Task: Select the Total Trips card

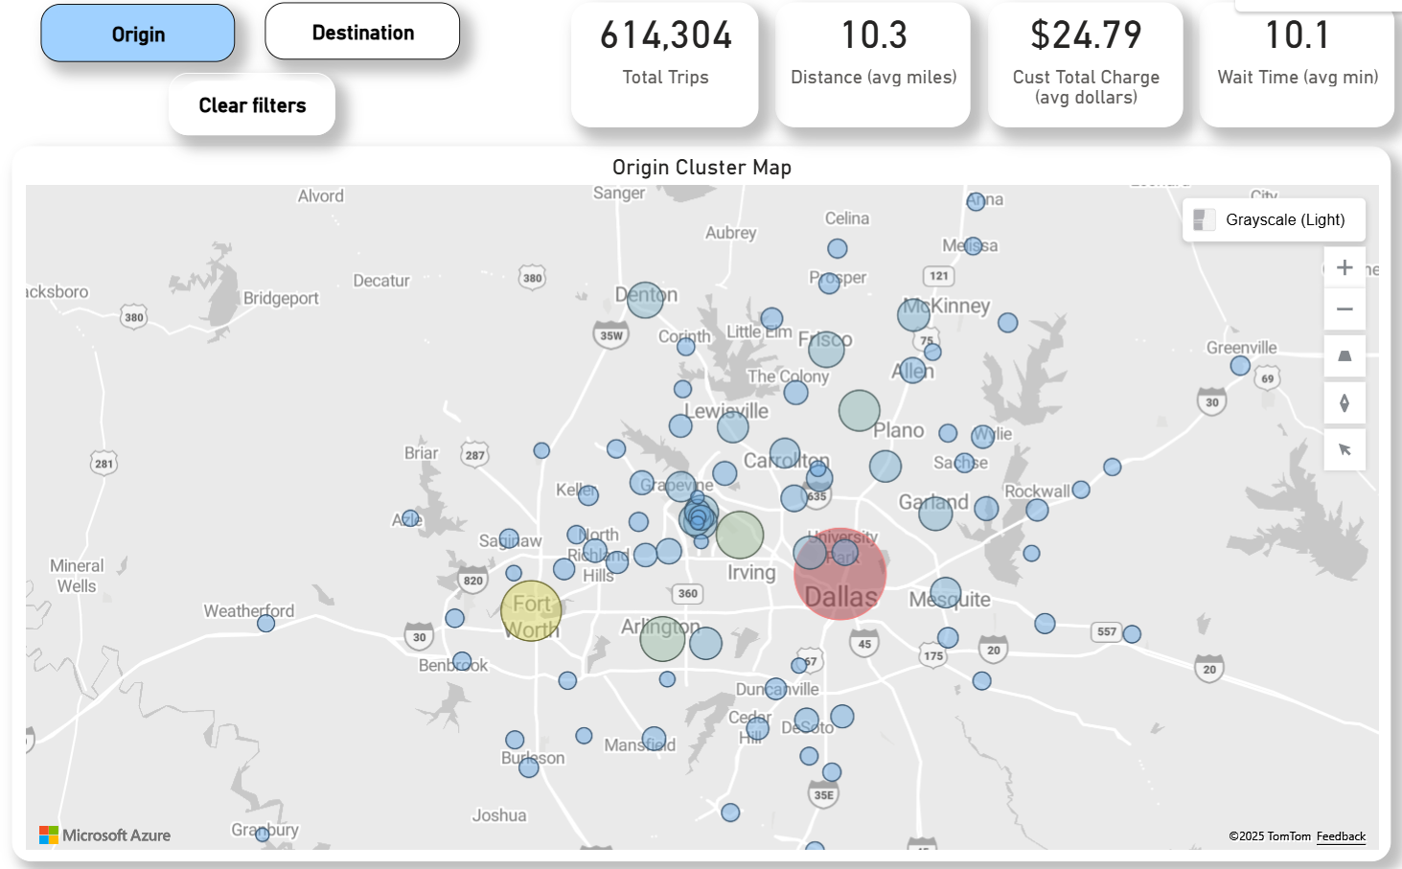Action: [665, 64]
